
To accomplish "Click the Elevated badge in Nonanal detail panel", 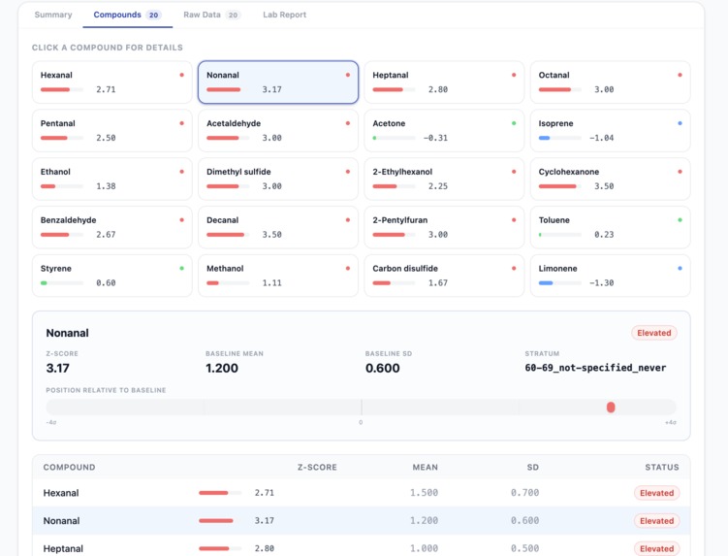I will [653, 333].
